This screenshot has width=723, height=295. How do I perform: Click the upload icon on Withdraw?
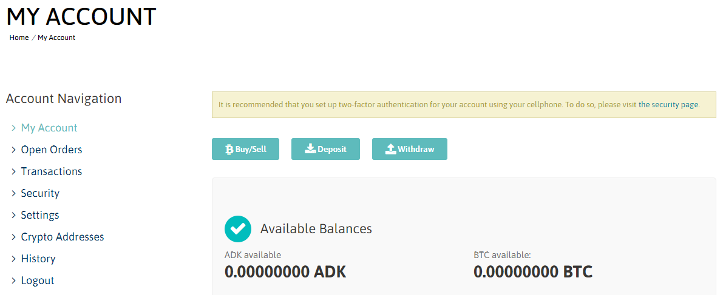point(391,149)
